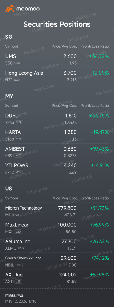The width and height of the screenshot is (114, 307).
Task: Select the Micron Technology position
Action: click(x=57, y=211)
